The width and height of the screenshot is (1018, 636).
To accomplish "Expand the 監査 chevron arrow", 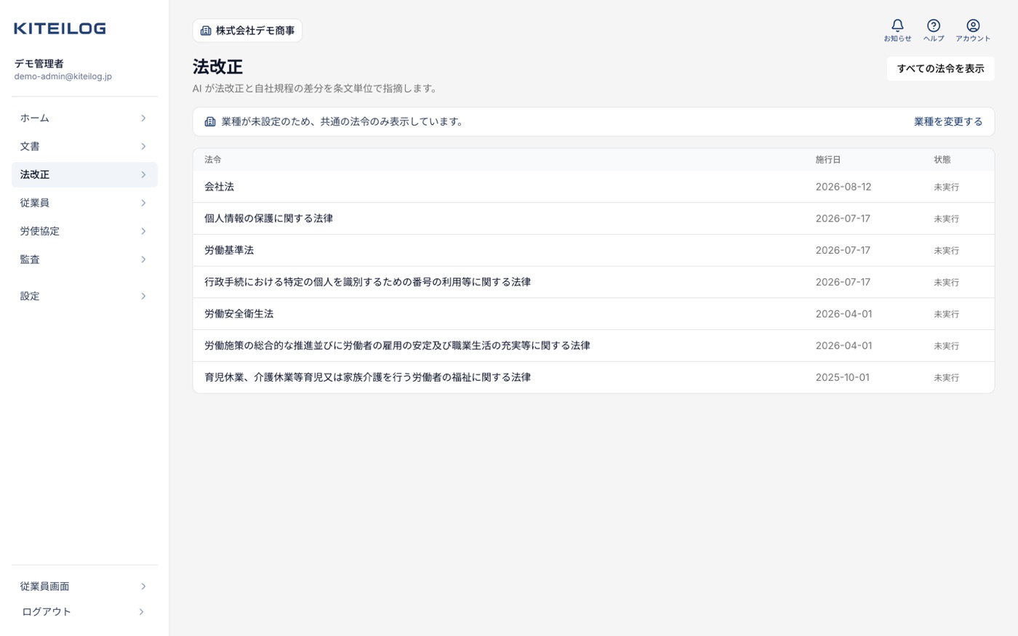I will point(143,259).
